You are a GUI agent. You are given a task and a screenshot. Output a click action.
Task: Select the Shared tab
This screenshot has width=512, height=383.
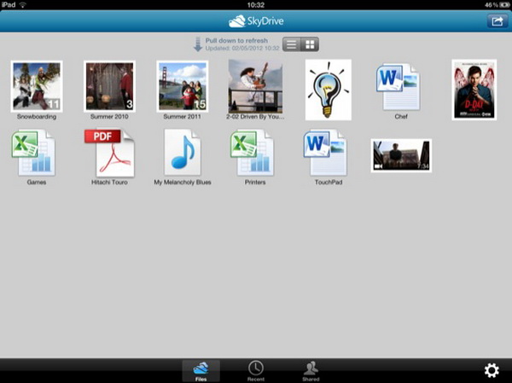[311, 371]
